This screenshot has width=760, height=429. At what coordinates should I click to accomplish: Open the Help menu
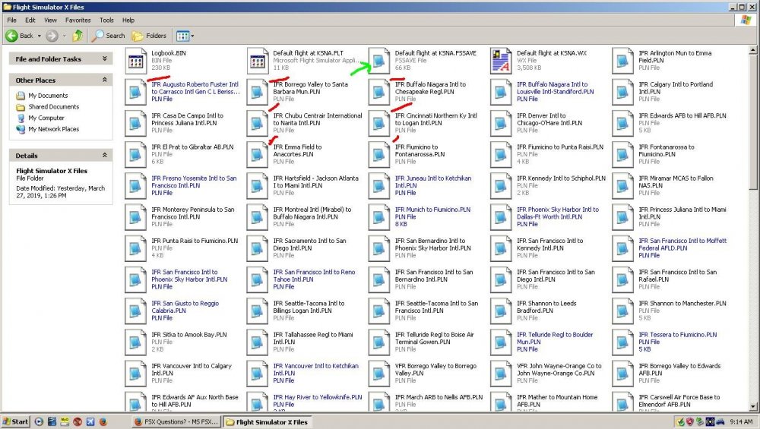tap(128, 20)
